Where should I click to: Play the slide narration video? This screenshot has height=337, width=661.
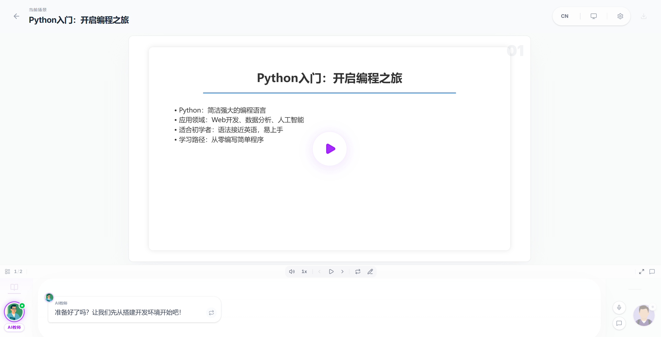(x=329, y=148)
